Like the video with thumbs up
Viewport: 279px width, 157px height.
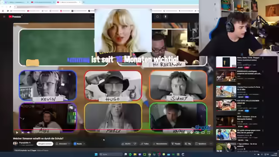pyautogui.click(x=126, y=143)
